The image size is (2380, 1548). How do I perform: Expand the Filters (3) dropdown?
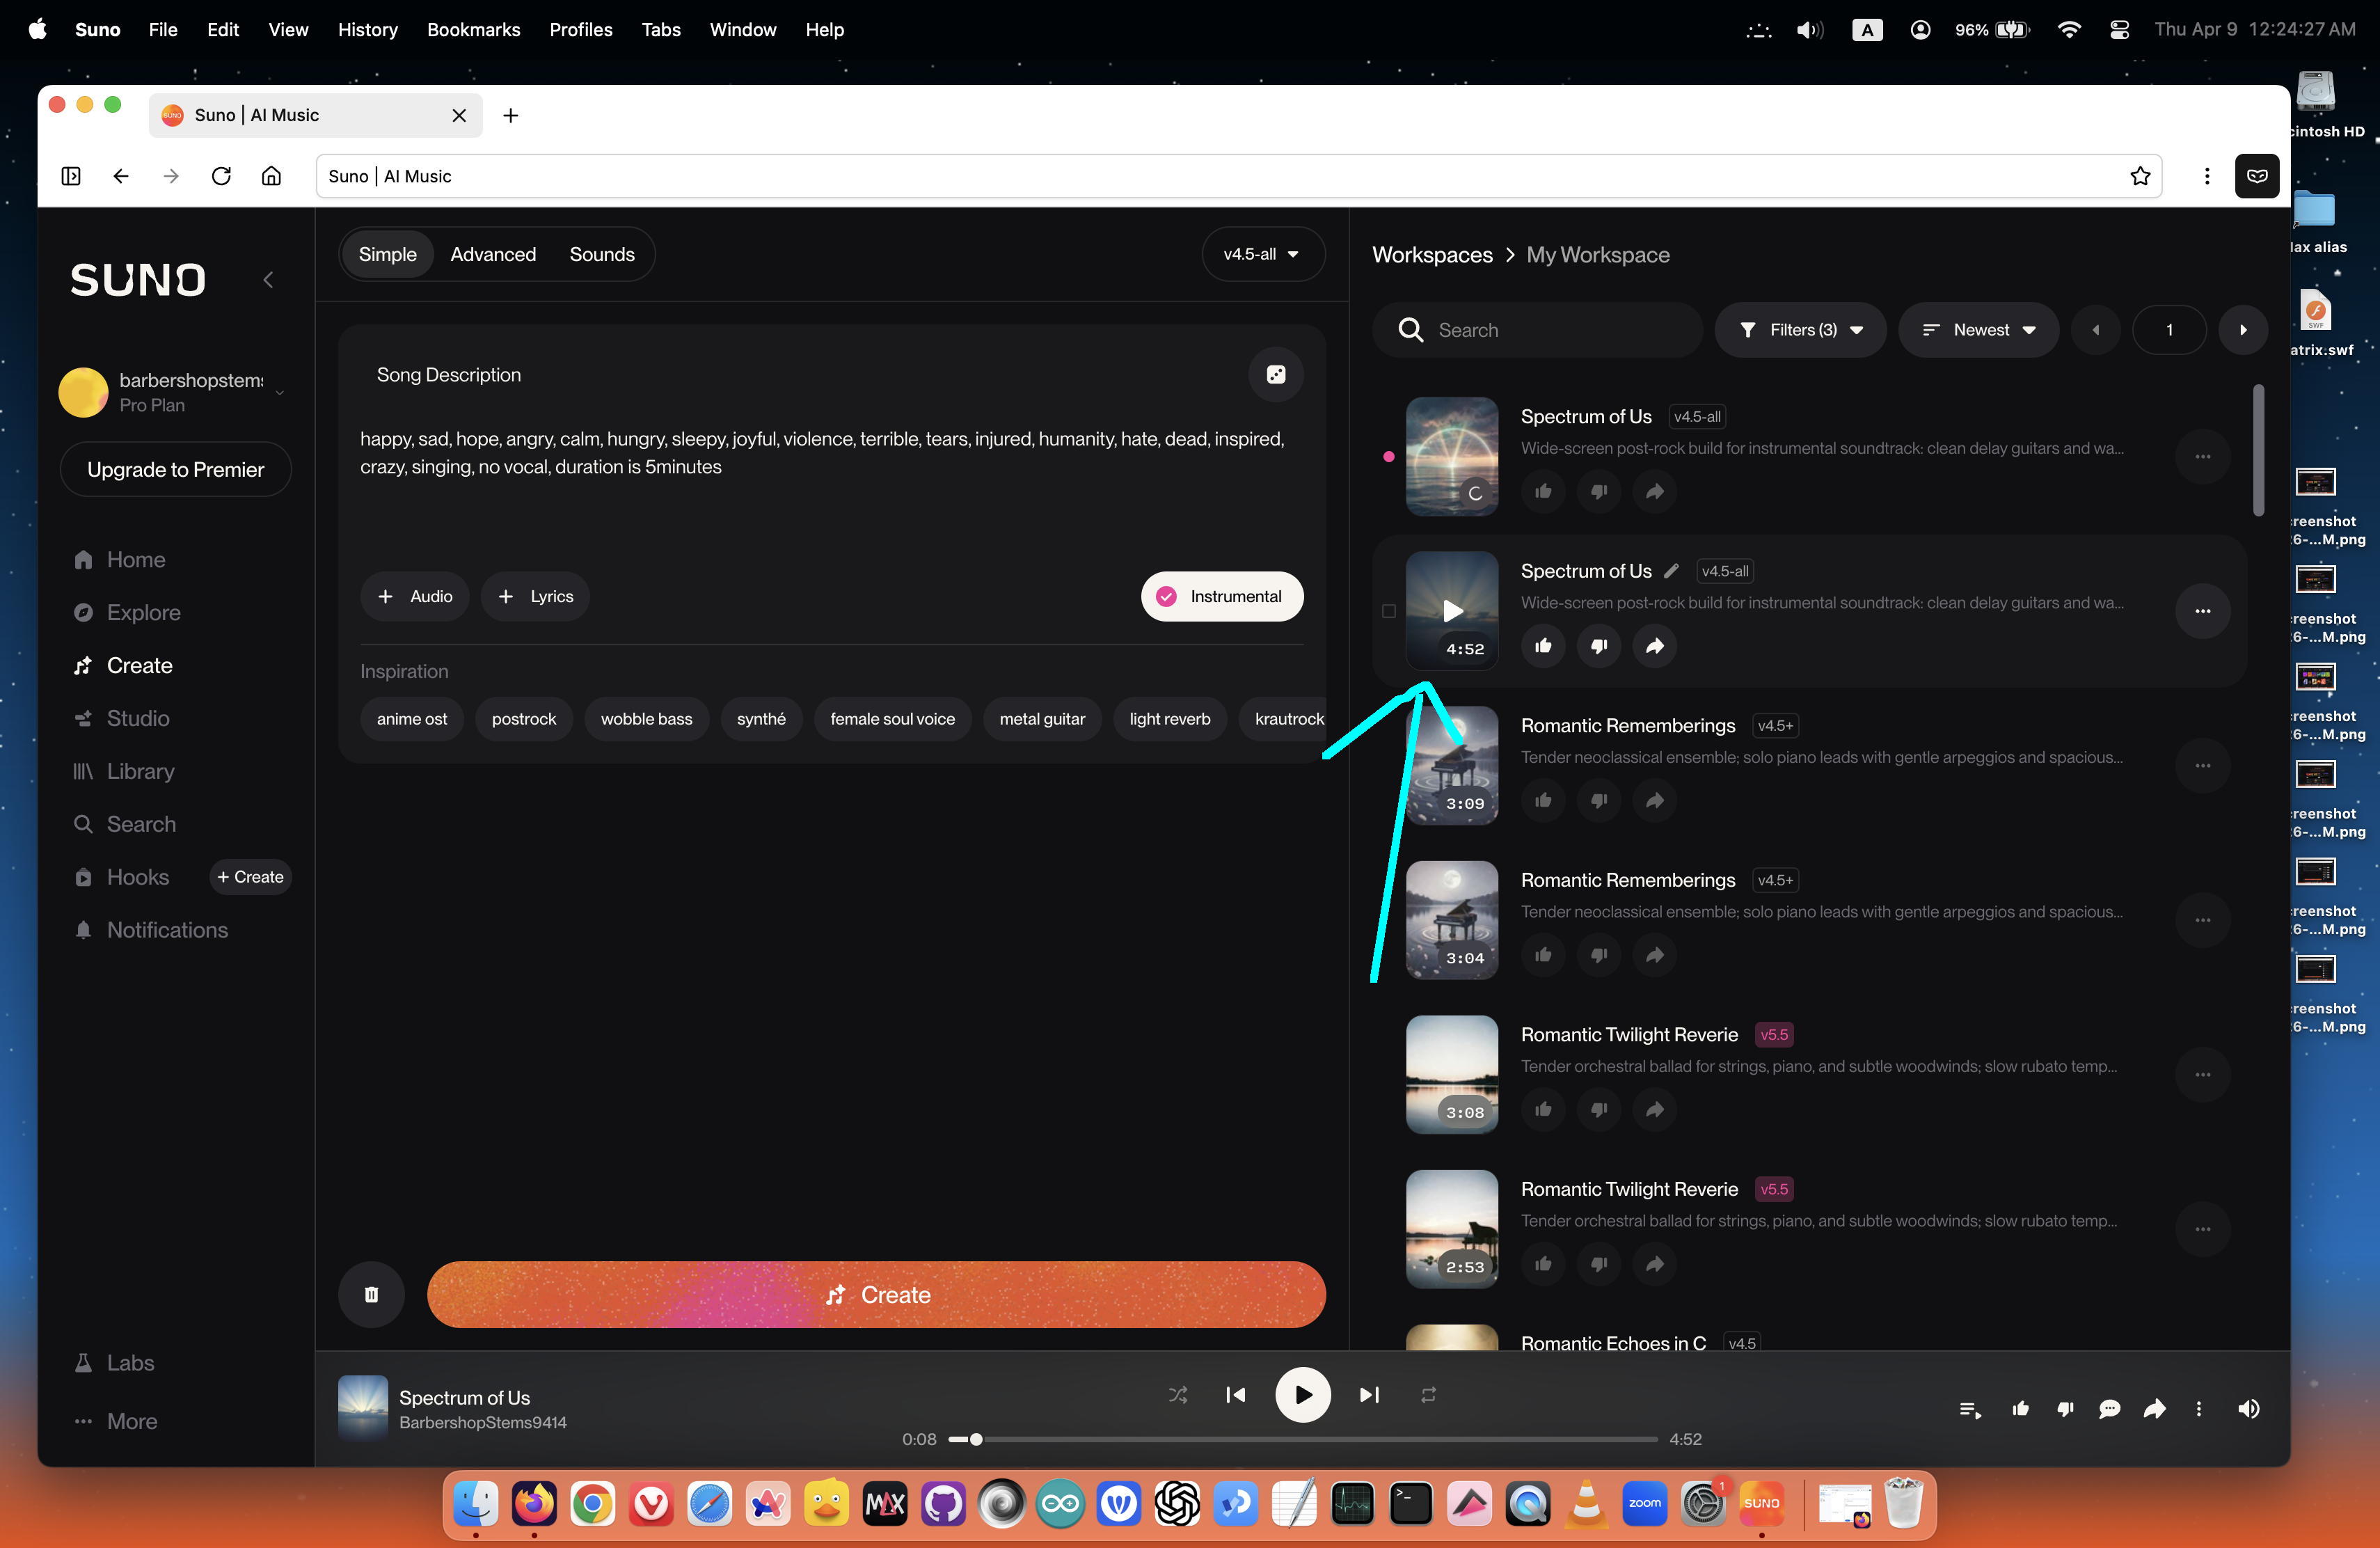click(1800, 330)
